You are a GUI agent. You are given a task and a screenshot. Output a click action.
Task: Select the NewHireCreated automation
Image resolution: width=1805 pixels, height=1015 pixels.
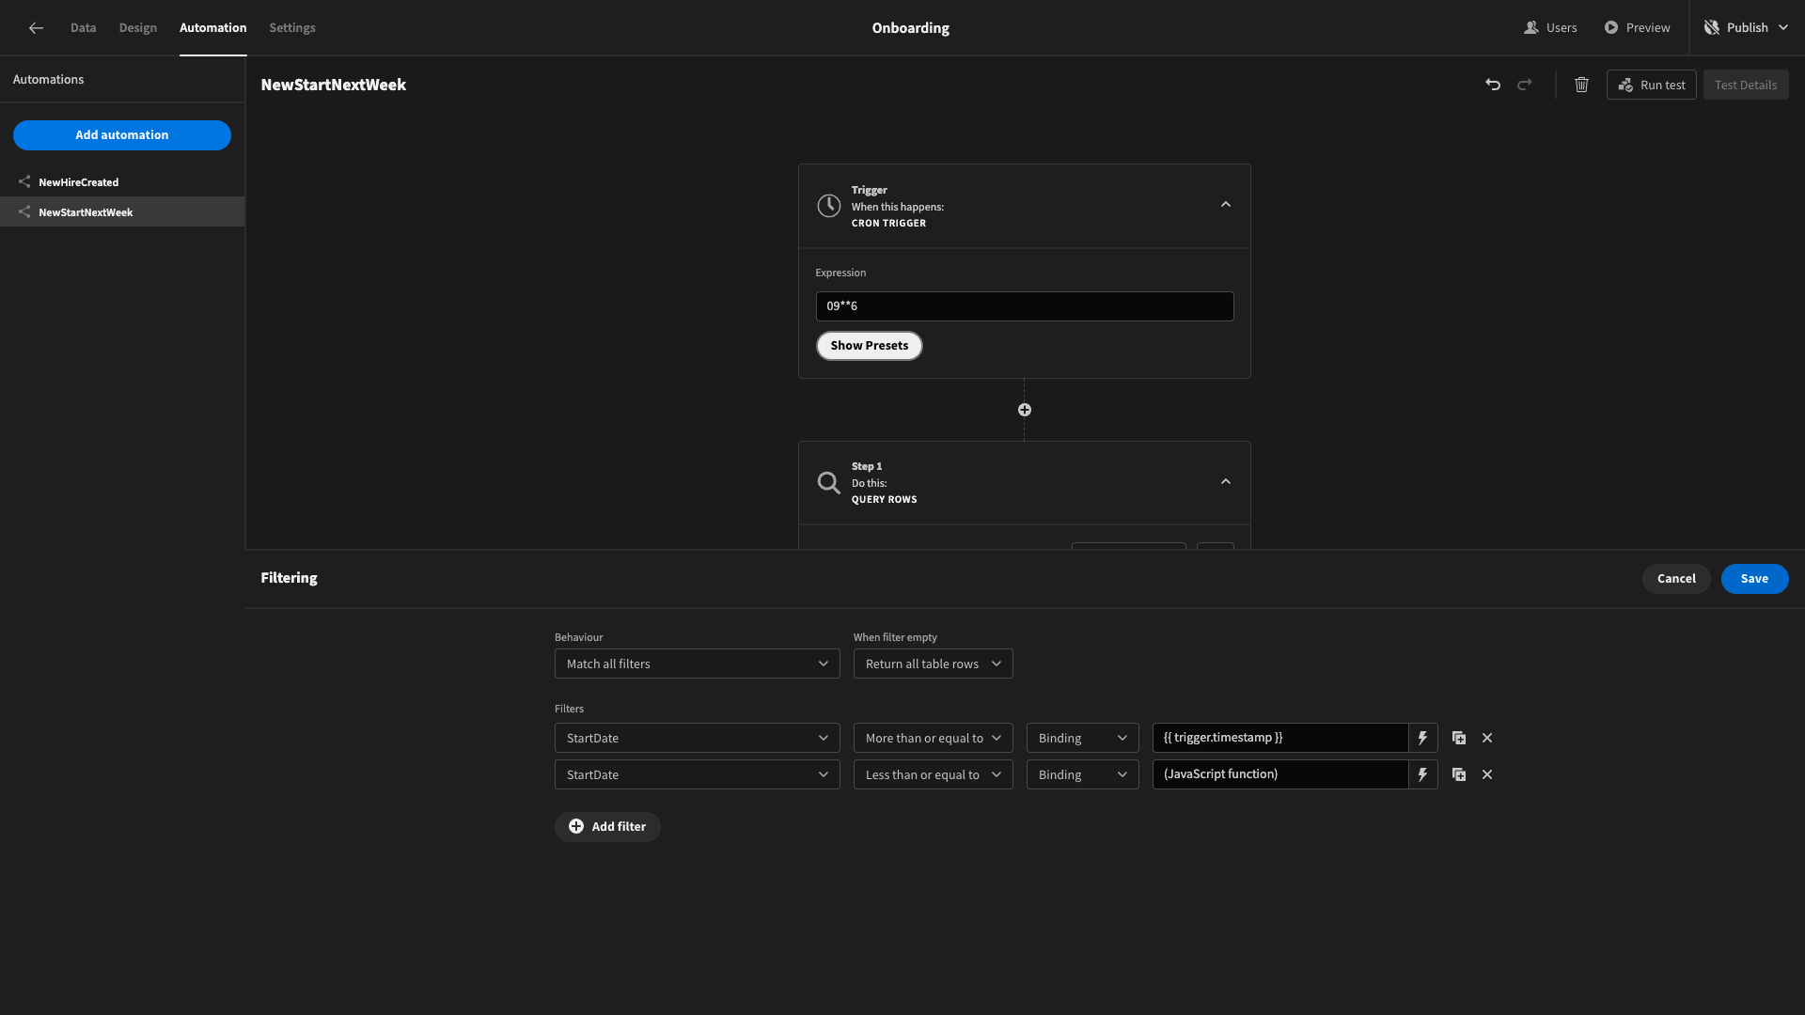click(x=122, y=182)
